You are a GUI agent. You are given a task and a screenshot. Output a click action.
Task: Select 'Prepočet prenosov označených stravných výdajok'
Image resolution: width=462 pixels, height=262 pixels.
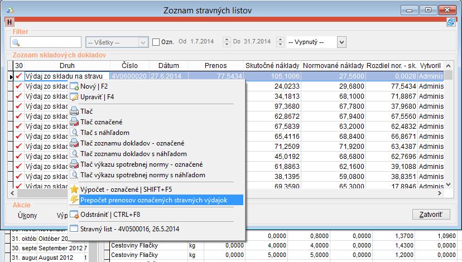(x=153, y=200)
